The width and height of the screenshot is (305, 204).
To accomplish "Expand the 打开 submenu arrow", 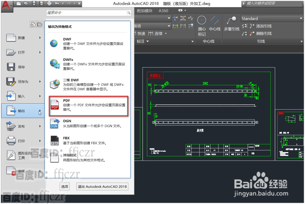I will pos(40,52).
